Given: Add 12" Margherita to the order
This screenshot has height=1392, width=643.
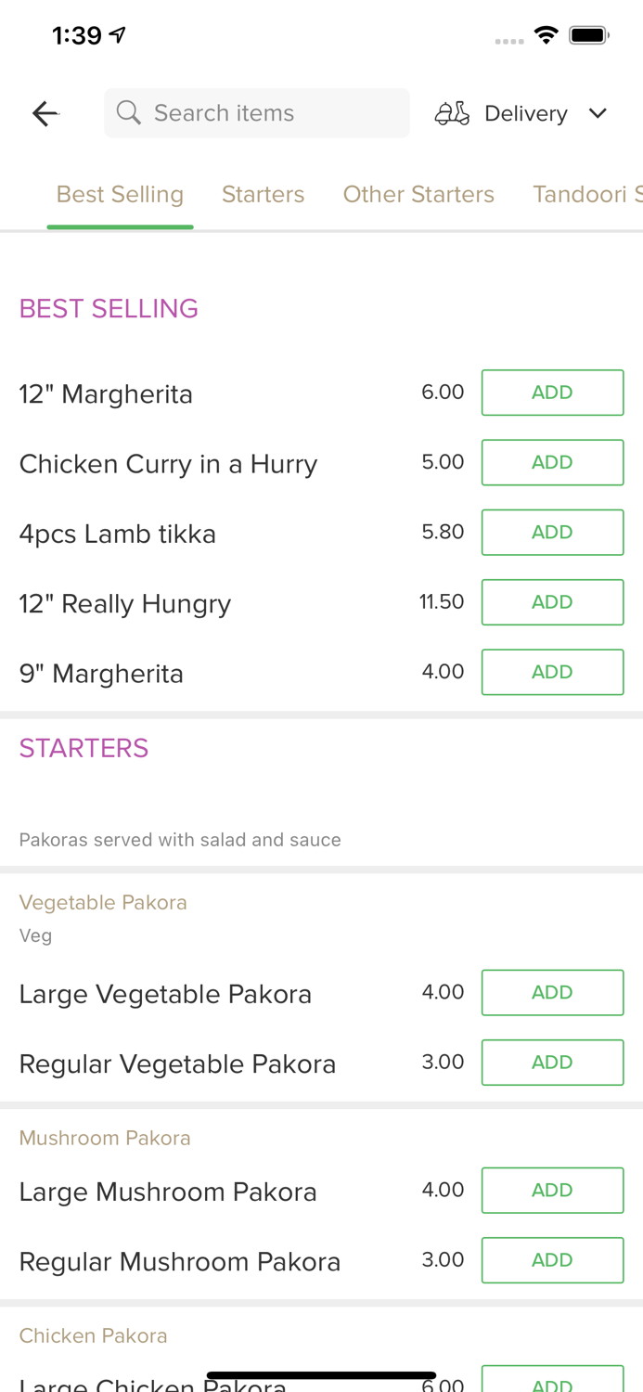Looking at the screenshot, I should pyautogui.click(x=552, y=393).
